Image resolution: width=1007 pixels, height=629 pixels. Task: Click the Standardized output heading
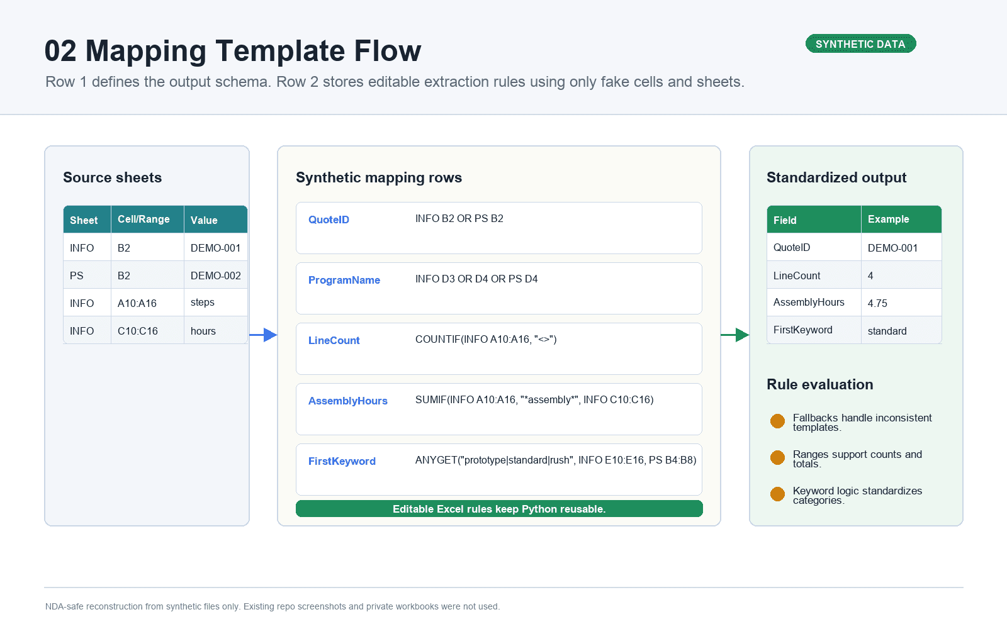836,177
